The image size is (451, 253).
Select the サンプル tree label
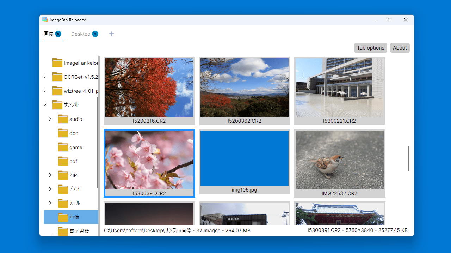coord(71,105)
